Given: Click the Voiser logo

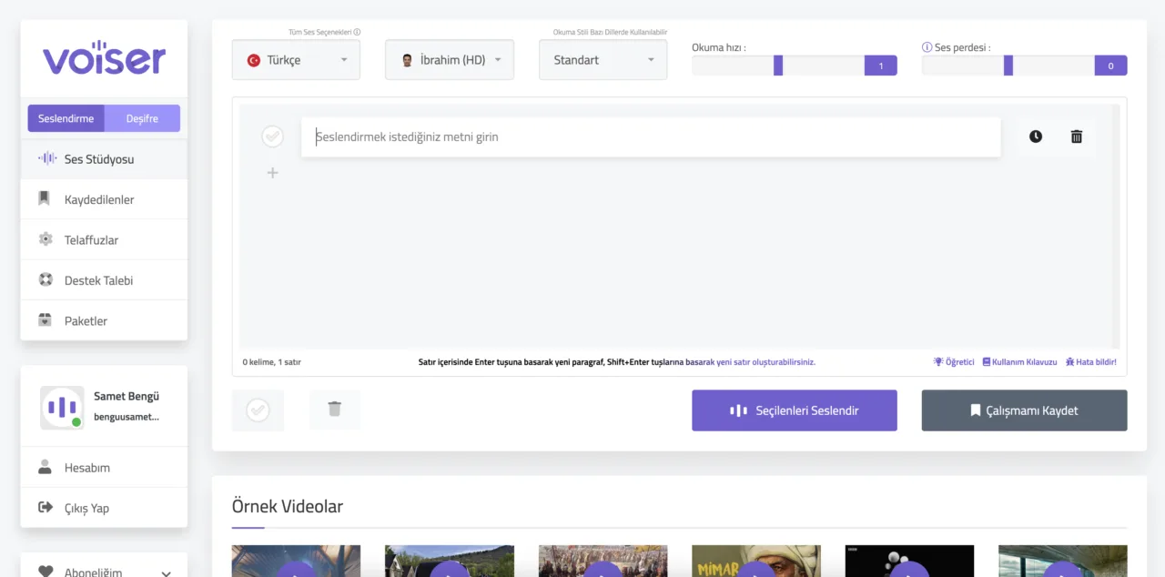Looking at the screenshot, I should (x=104, y=57).
